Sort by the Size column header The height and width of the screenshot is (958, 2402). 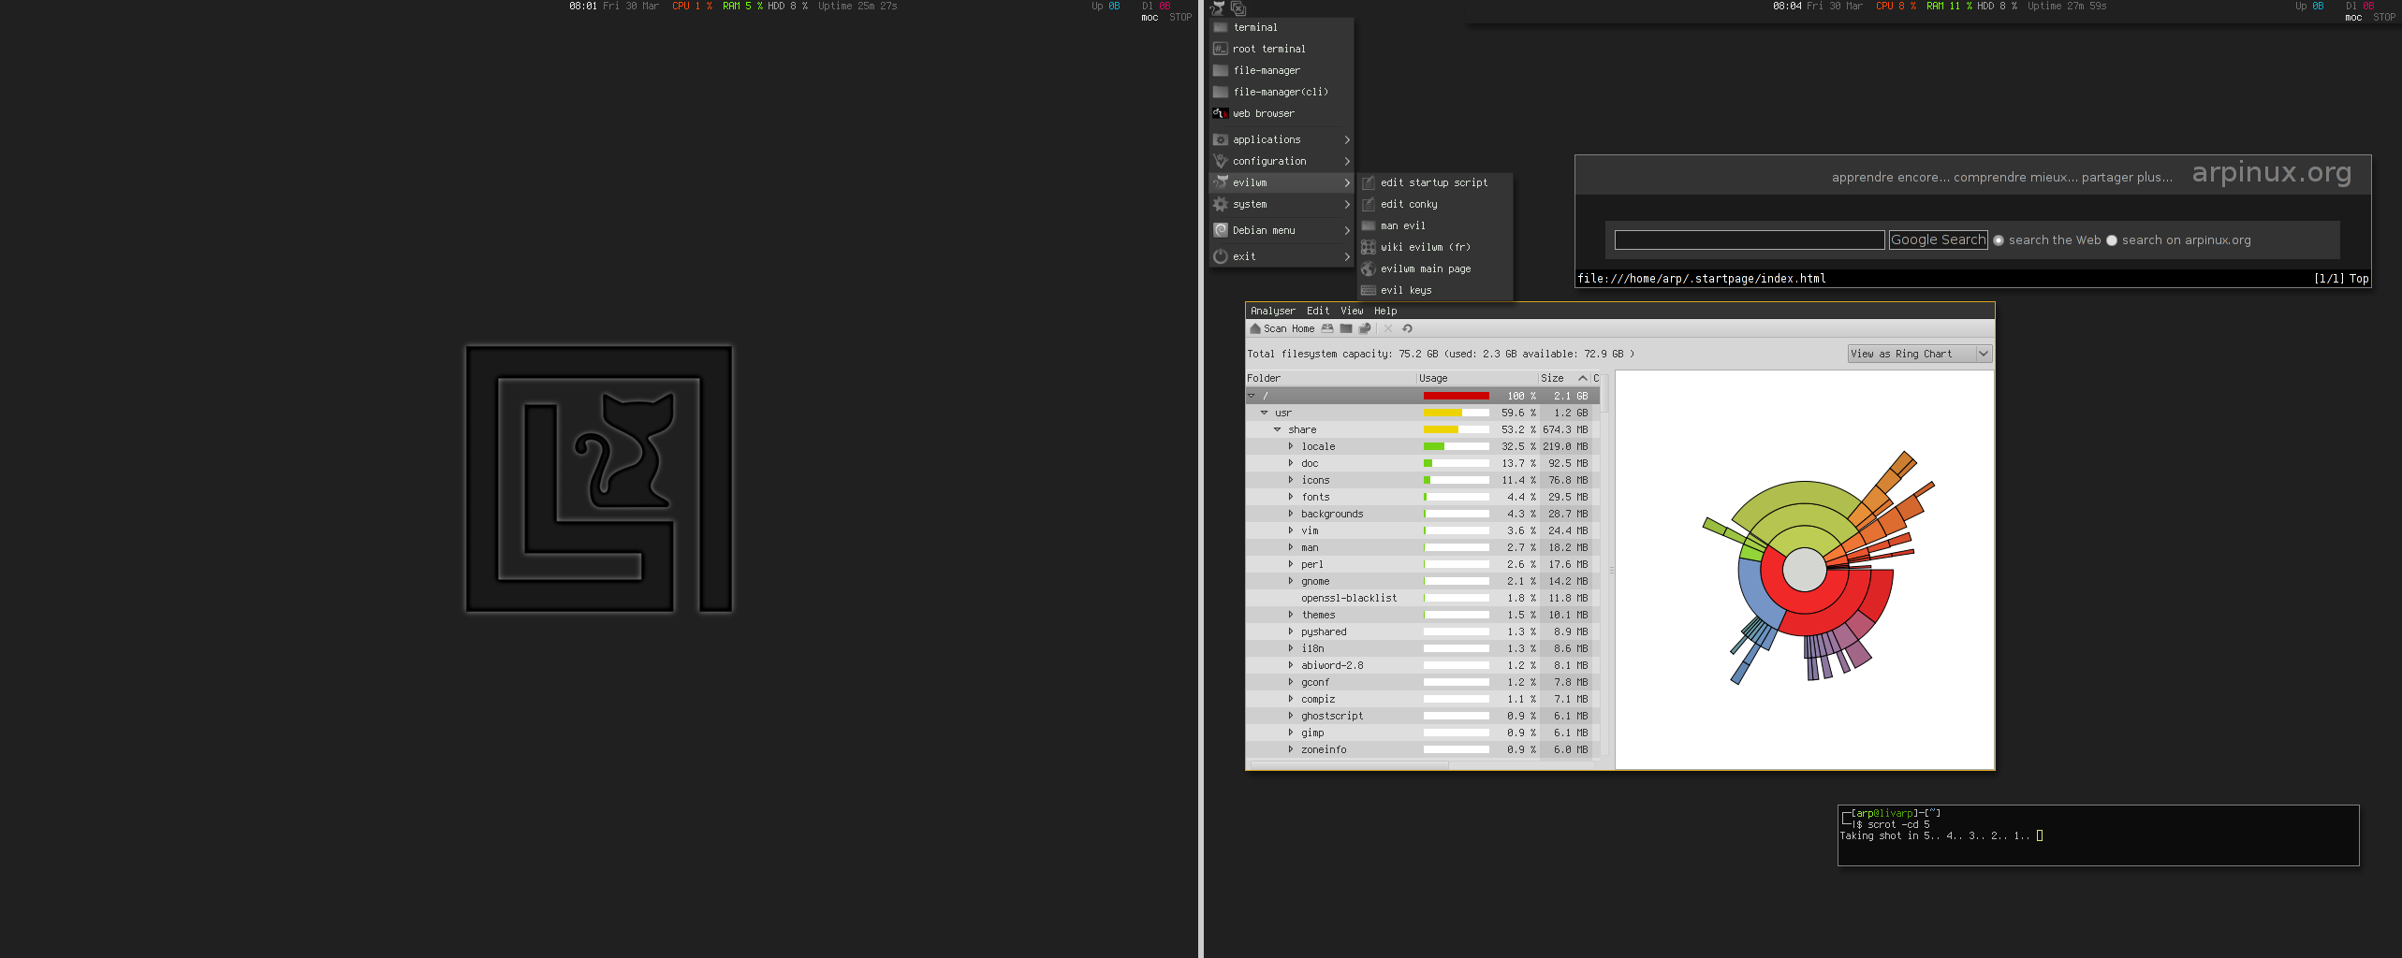pos(1564,378)
